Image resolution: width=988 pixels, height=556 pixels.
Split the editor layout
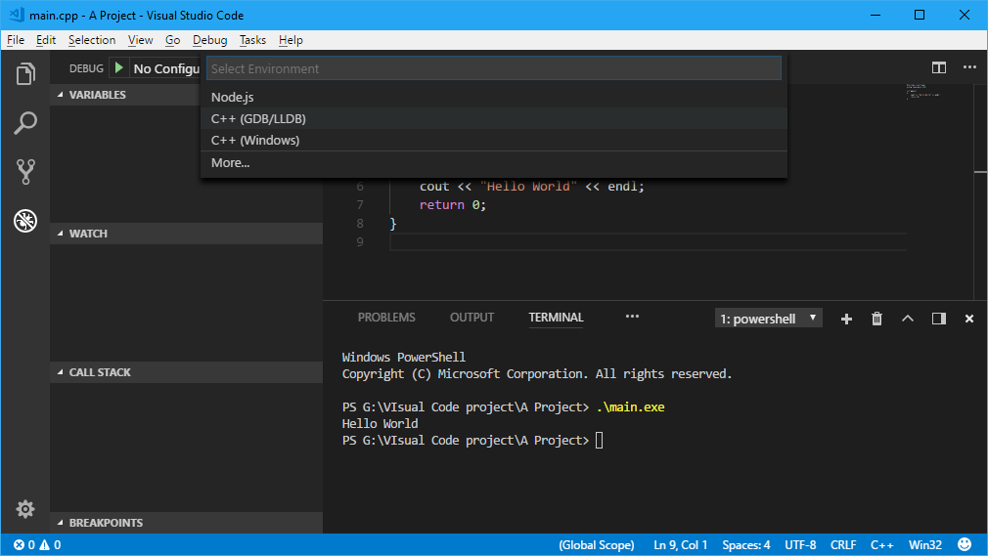pos(939,67)
